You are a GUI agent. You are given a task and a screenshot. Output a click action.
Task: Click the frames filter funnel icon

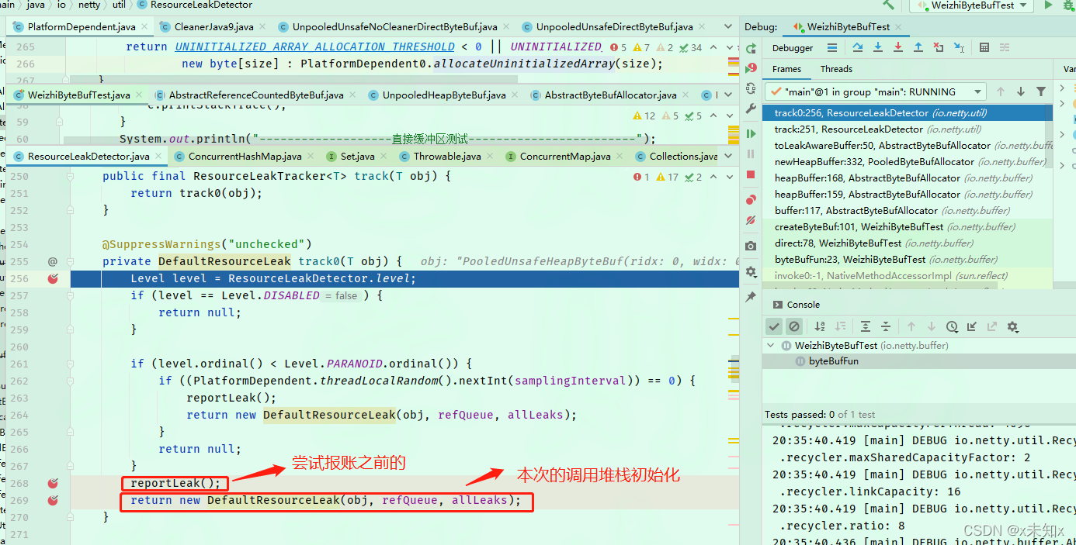[x=1041, y=91]
